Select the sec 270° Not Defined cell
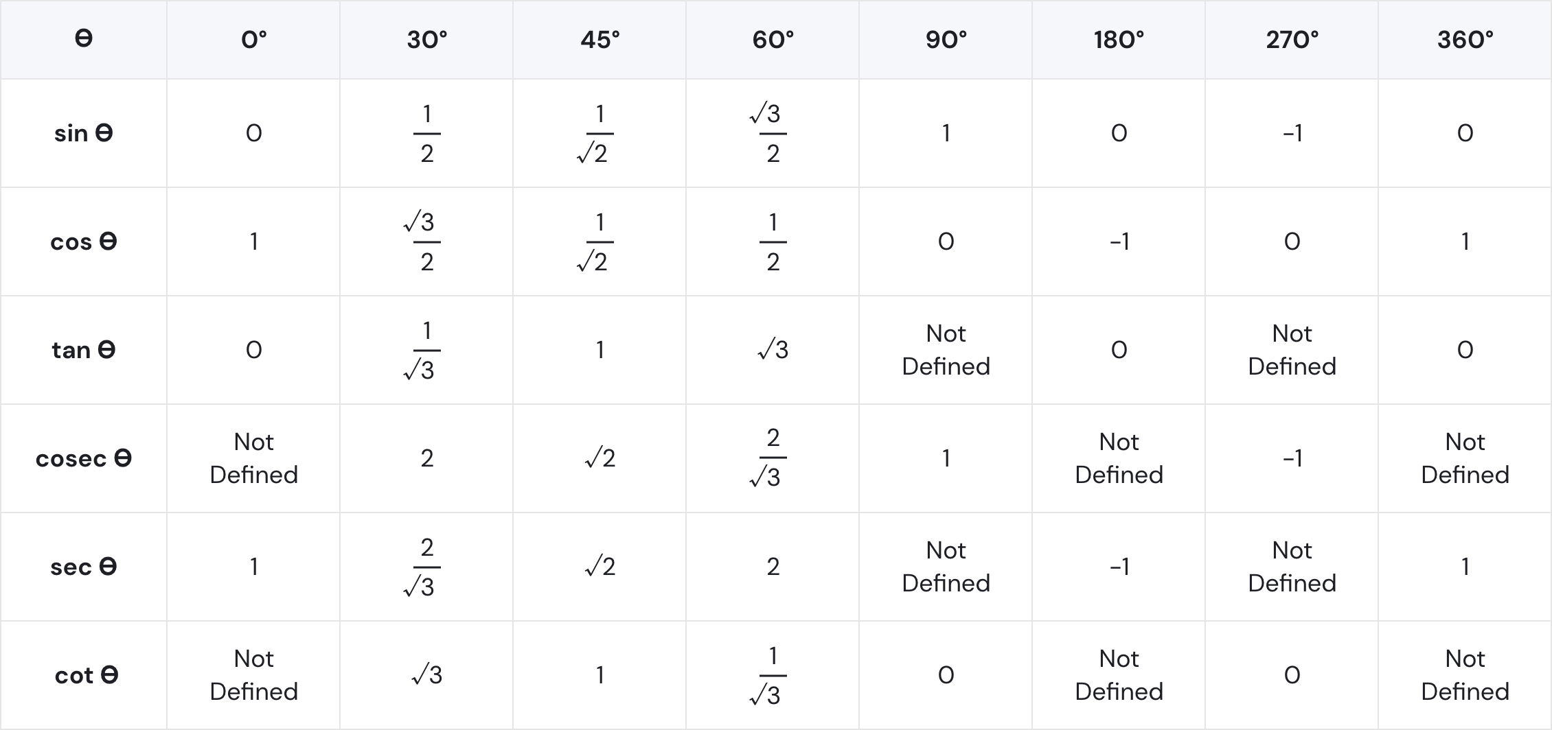Screen dimensions: 1552x730 click(1292, 567)
